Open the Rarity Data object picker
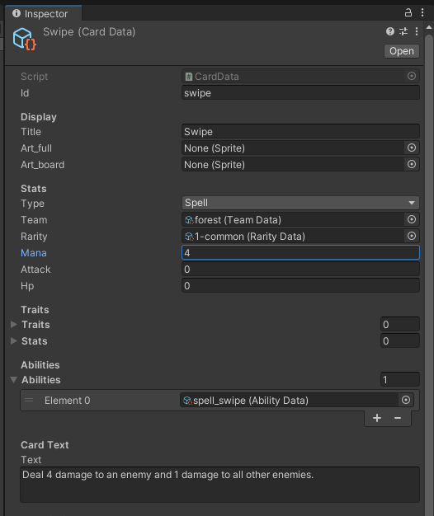 412,236
